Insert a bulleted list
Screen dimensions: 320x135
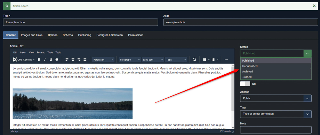(x=204, y=59)
